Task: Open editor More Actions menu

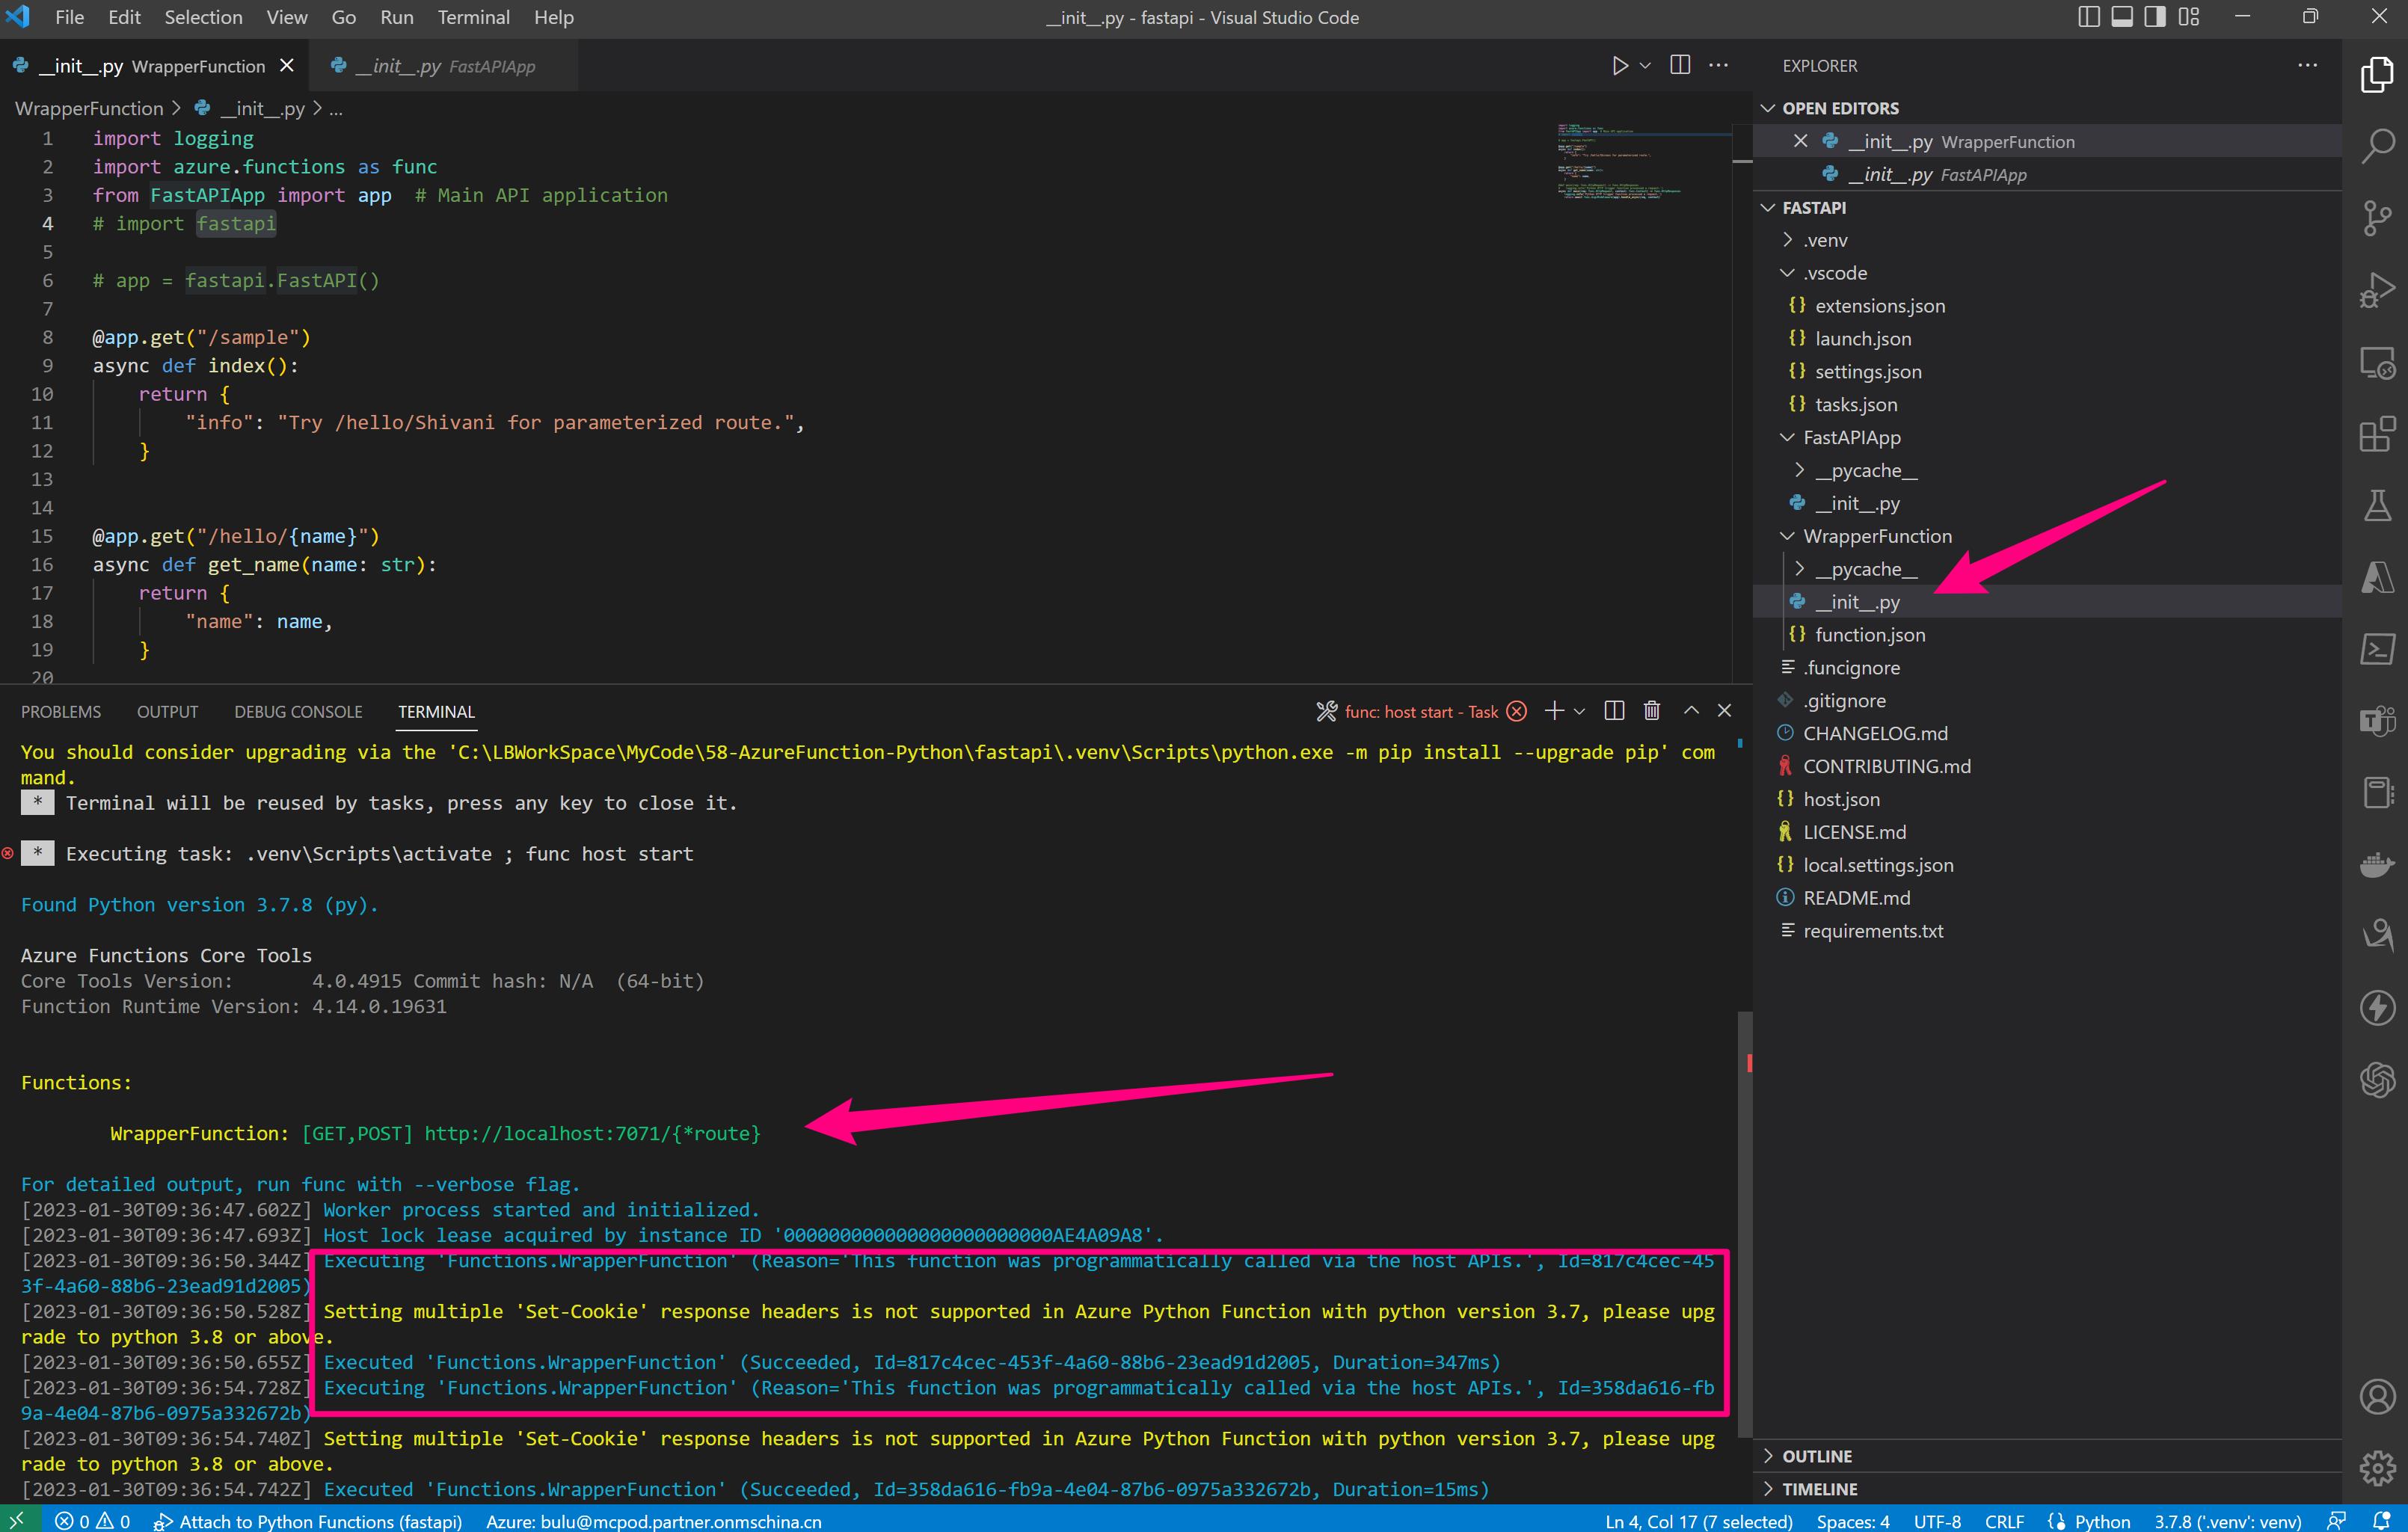Action: click(x=1718, y=66)
